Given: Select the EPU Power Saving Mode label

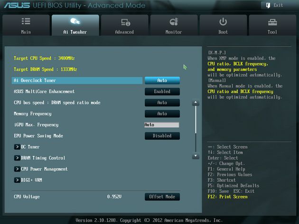Looking at the screenshot, I should (x=38, y=136).
